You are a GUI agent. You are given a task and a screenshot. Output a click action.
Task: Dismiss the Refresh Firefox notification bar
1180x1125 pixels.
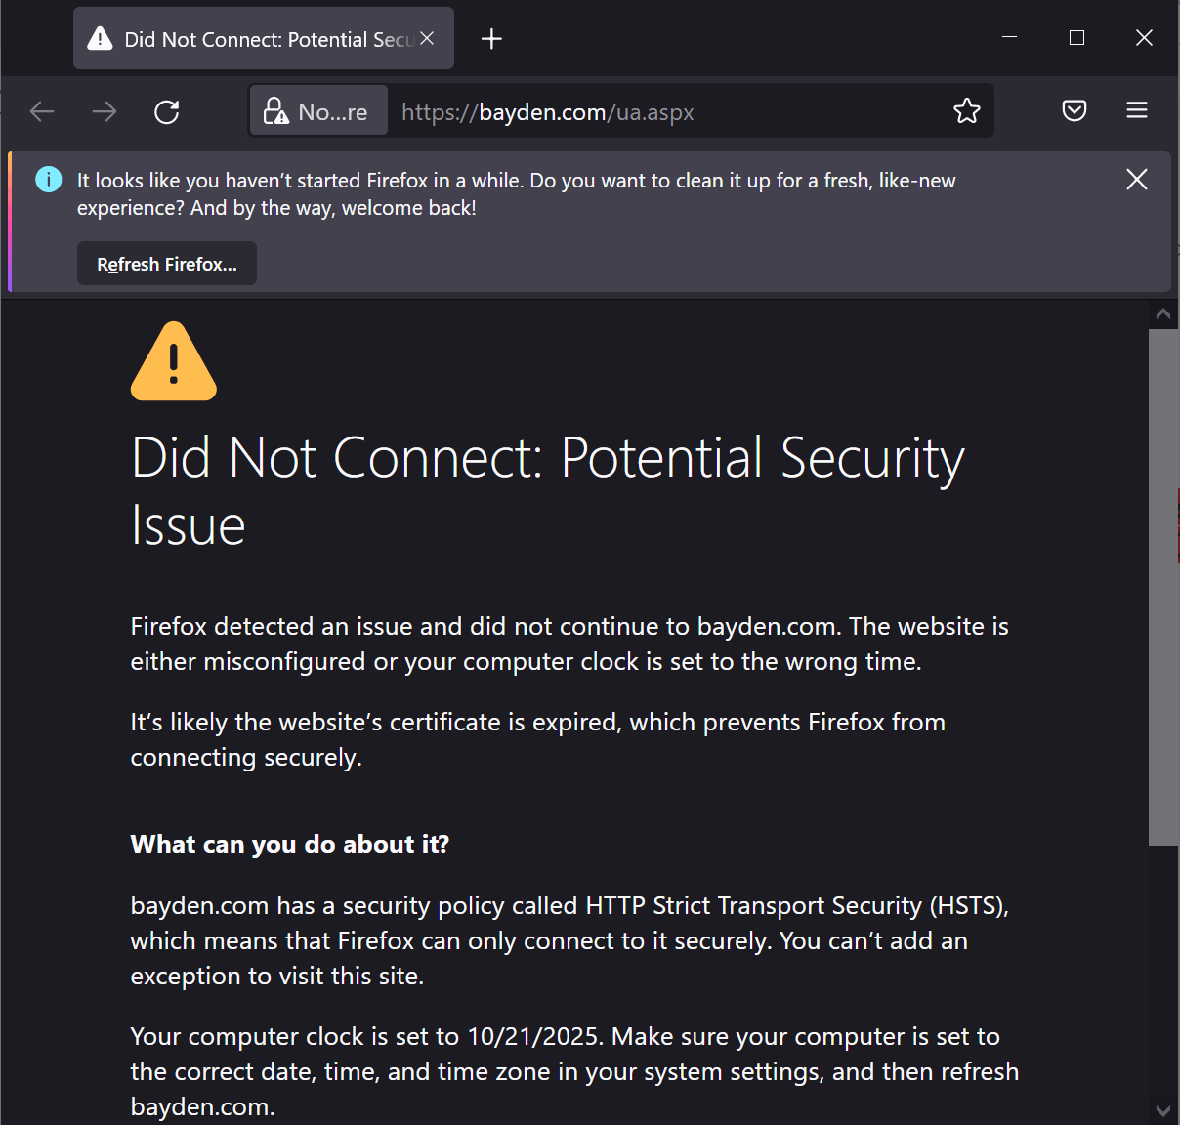(x=1136, y=180)
